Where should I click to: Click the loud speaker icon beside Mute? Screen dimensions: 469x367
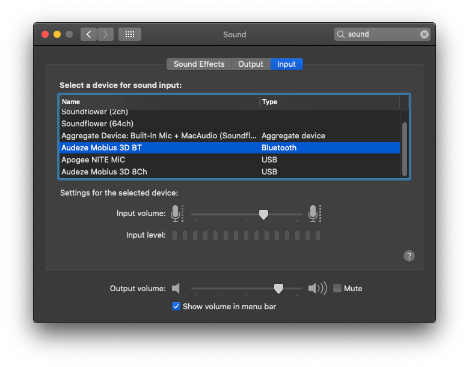[317, 288]
